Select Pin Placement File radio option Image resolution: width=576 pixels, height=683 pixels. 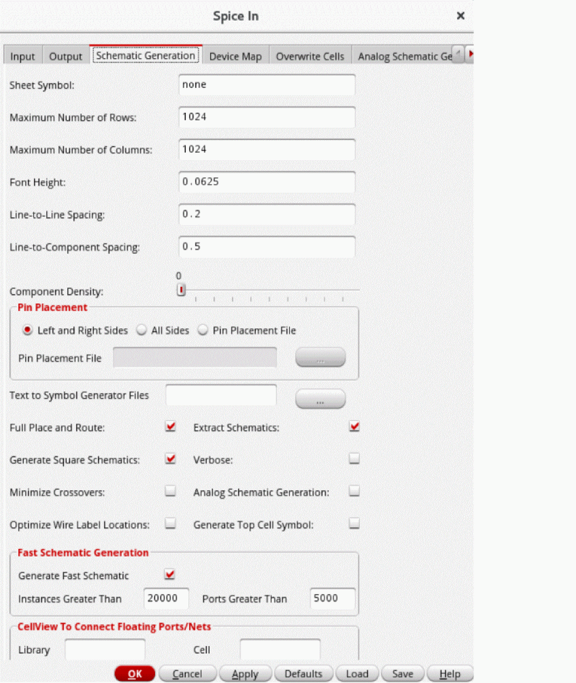(x=202, y=330)
